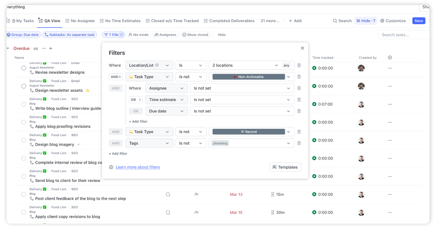Toggle the Show closed option
436x228 pixels.
click(195, 34)
